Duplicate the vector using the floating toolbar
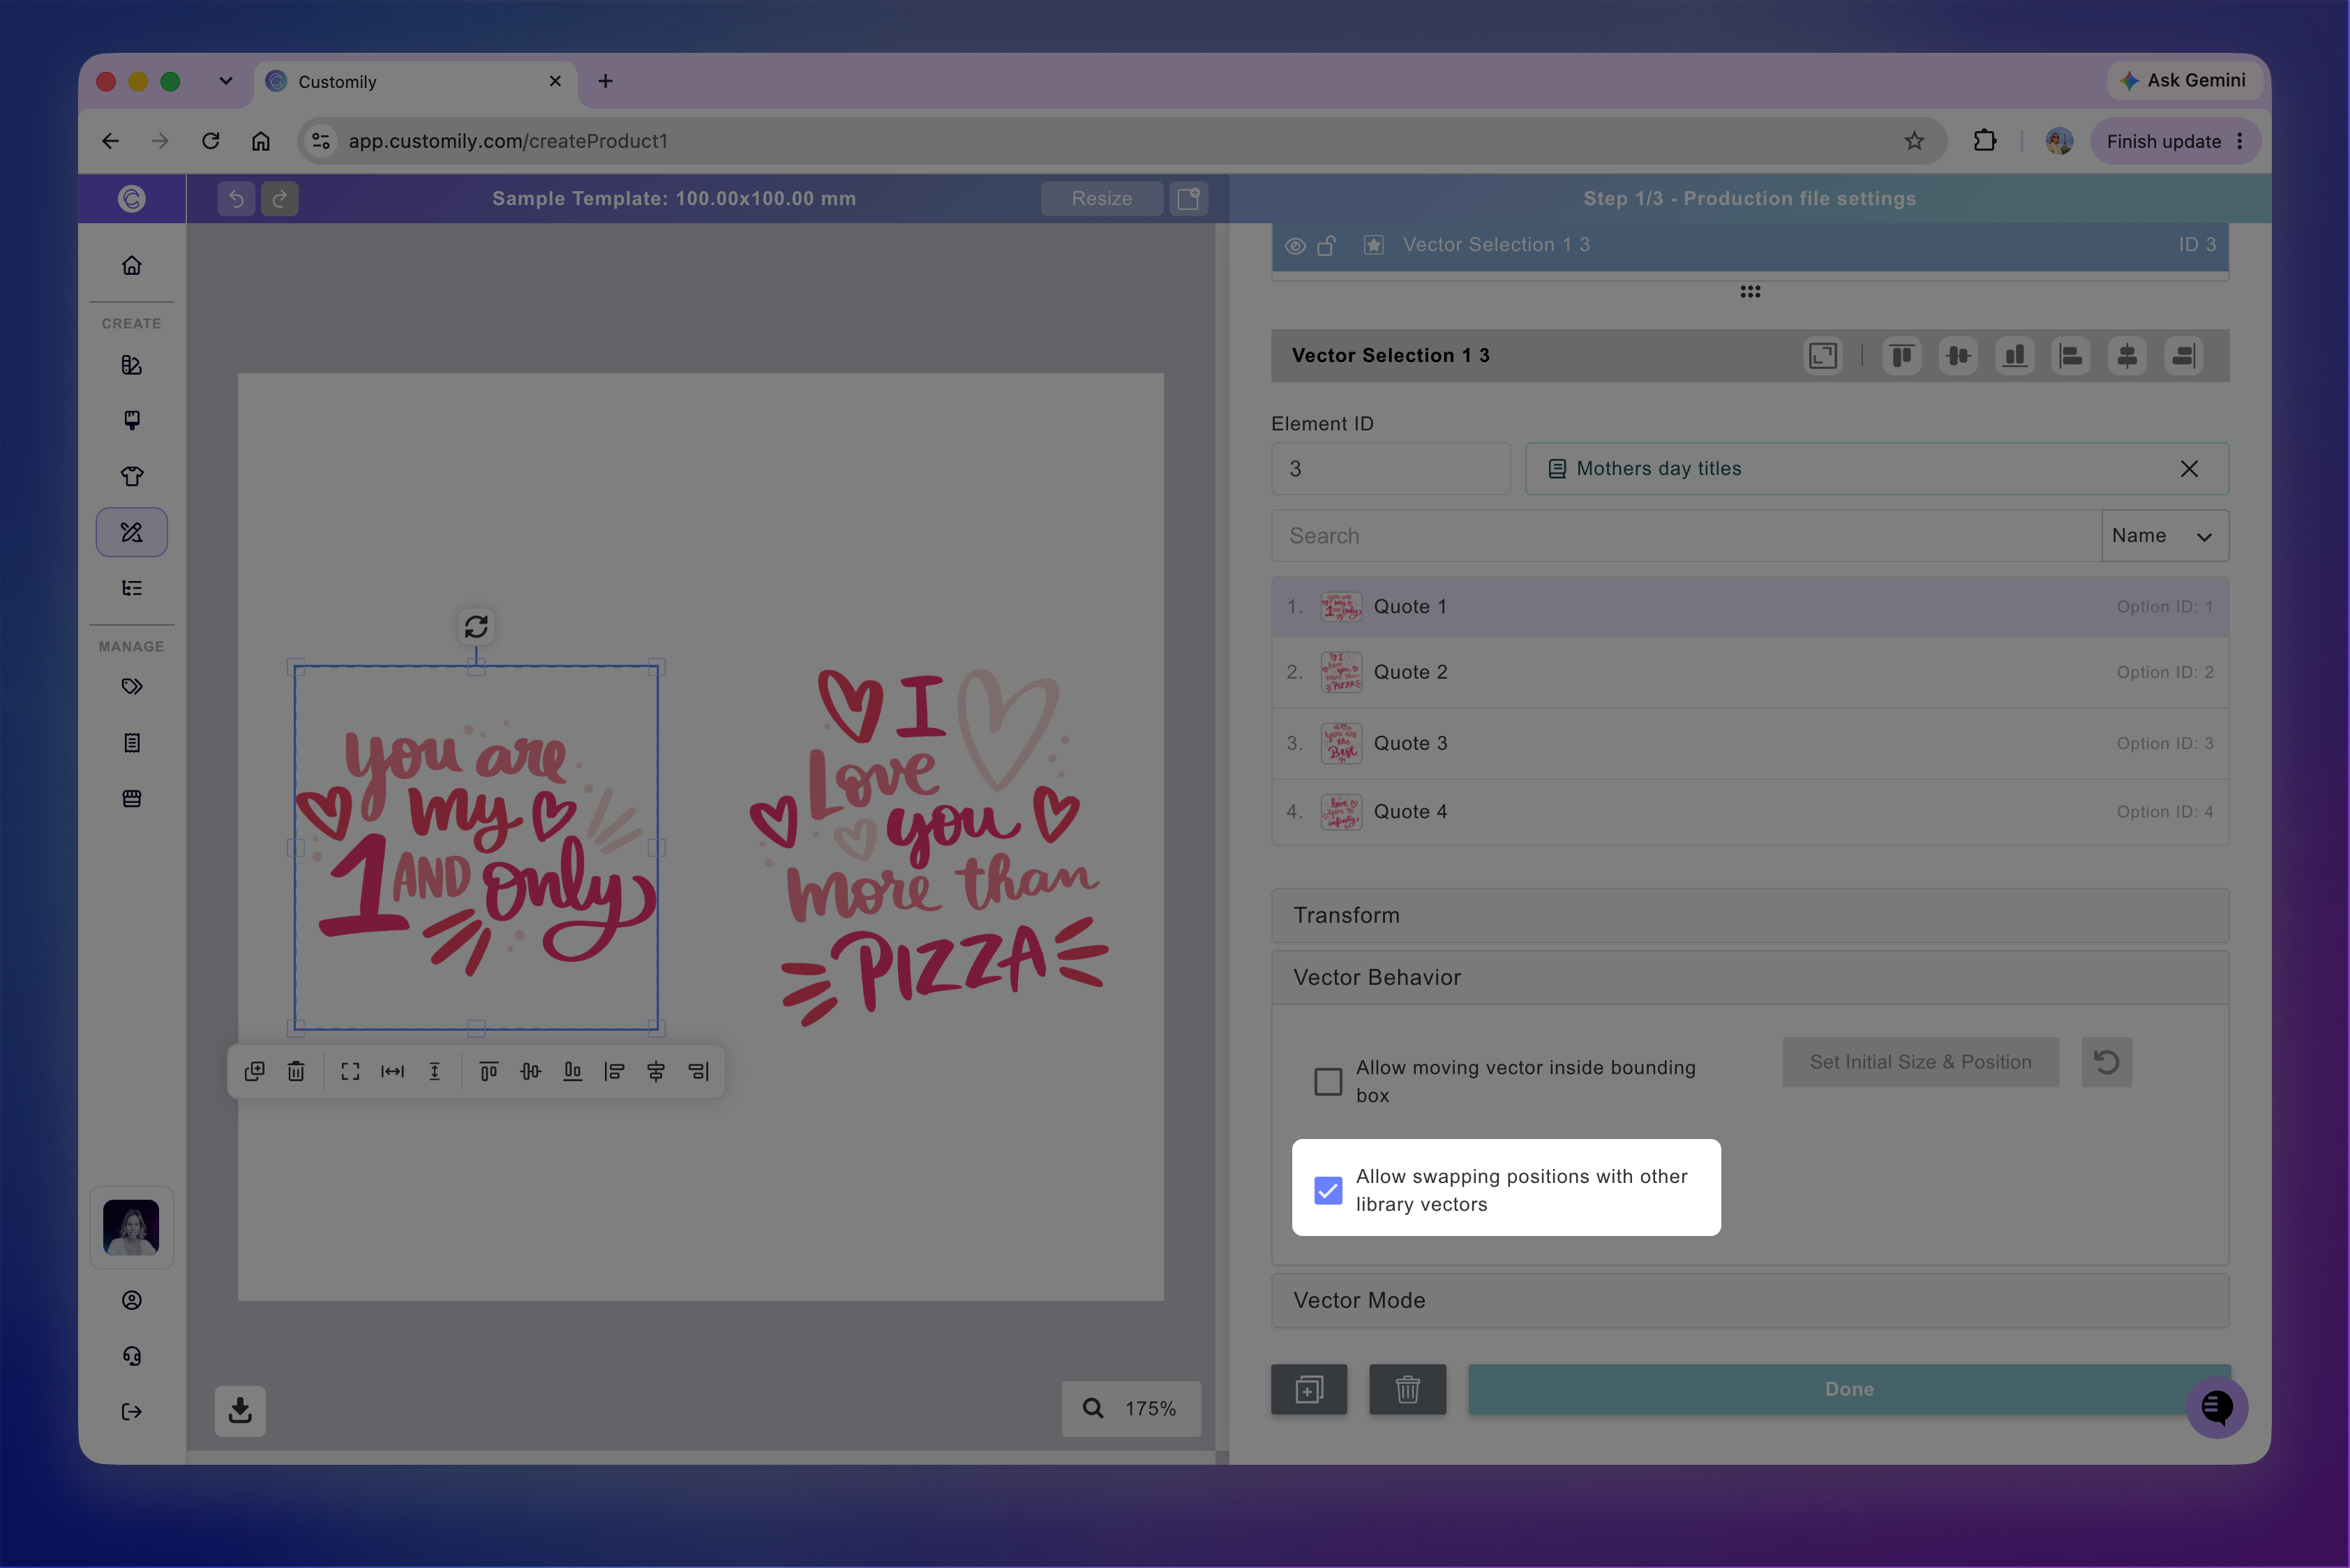This screenshot has width=2350, height=1568. click(x=254, y=1071)
